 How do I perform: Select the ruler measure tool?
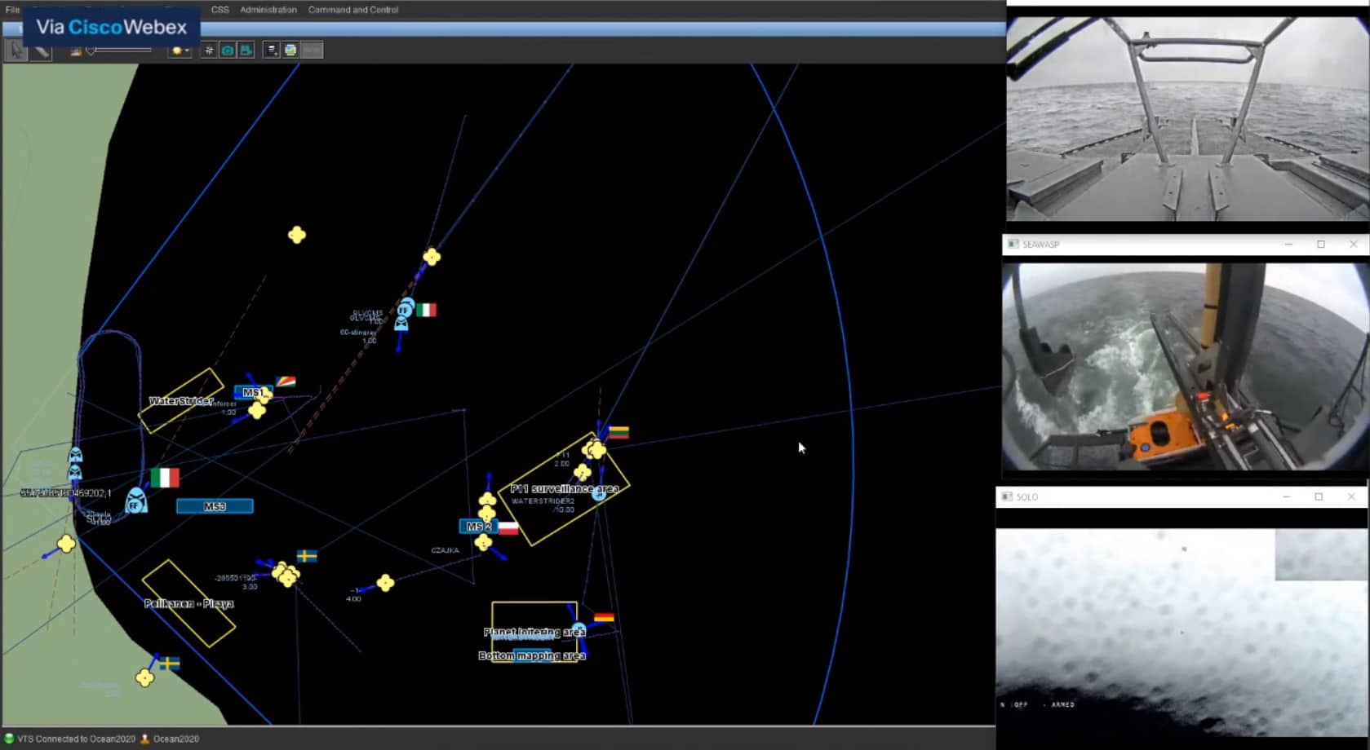[41, 51]
